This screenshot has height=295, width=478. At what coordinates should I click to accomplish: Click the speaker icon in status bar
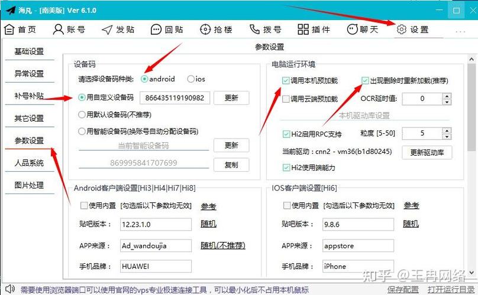pyautogui.click(x=10, y=289)
